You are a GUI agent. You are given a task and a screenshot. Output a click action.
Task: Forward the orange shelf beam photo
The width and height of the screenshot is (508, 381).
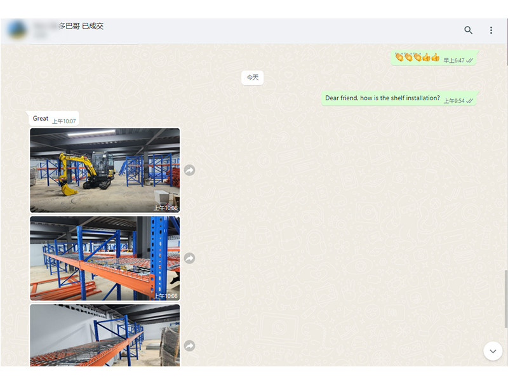pyautogui.click(x=189, y=258)
